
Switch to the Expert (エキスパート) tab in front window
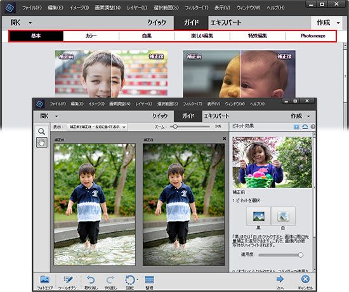216,116
